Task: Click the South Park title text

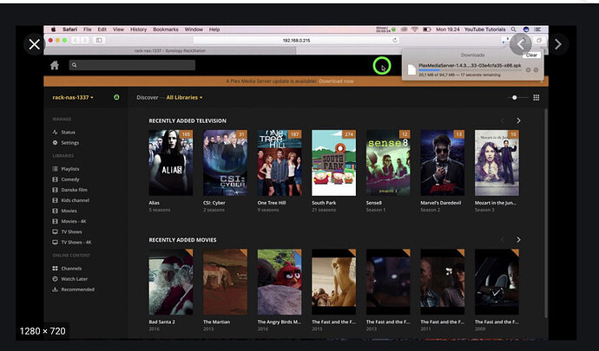Action: coord(324,203)
